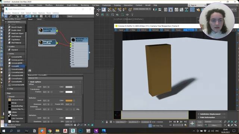This screenshot has width=239, height=134.
Task: Toggle the Region button in Corona frame buffer
Action: click(188, 30)
